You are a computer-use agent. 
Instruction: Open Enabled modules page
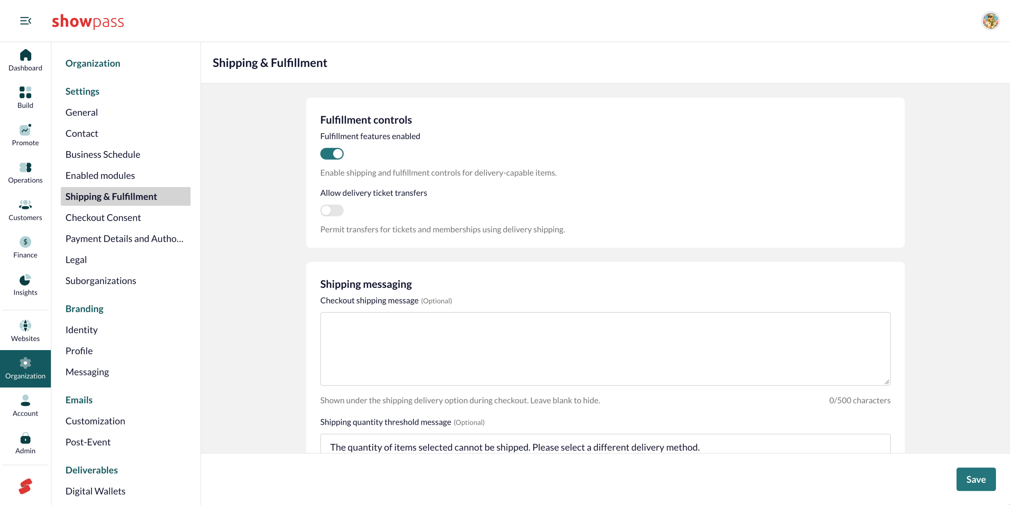(100, 175)
